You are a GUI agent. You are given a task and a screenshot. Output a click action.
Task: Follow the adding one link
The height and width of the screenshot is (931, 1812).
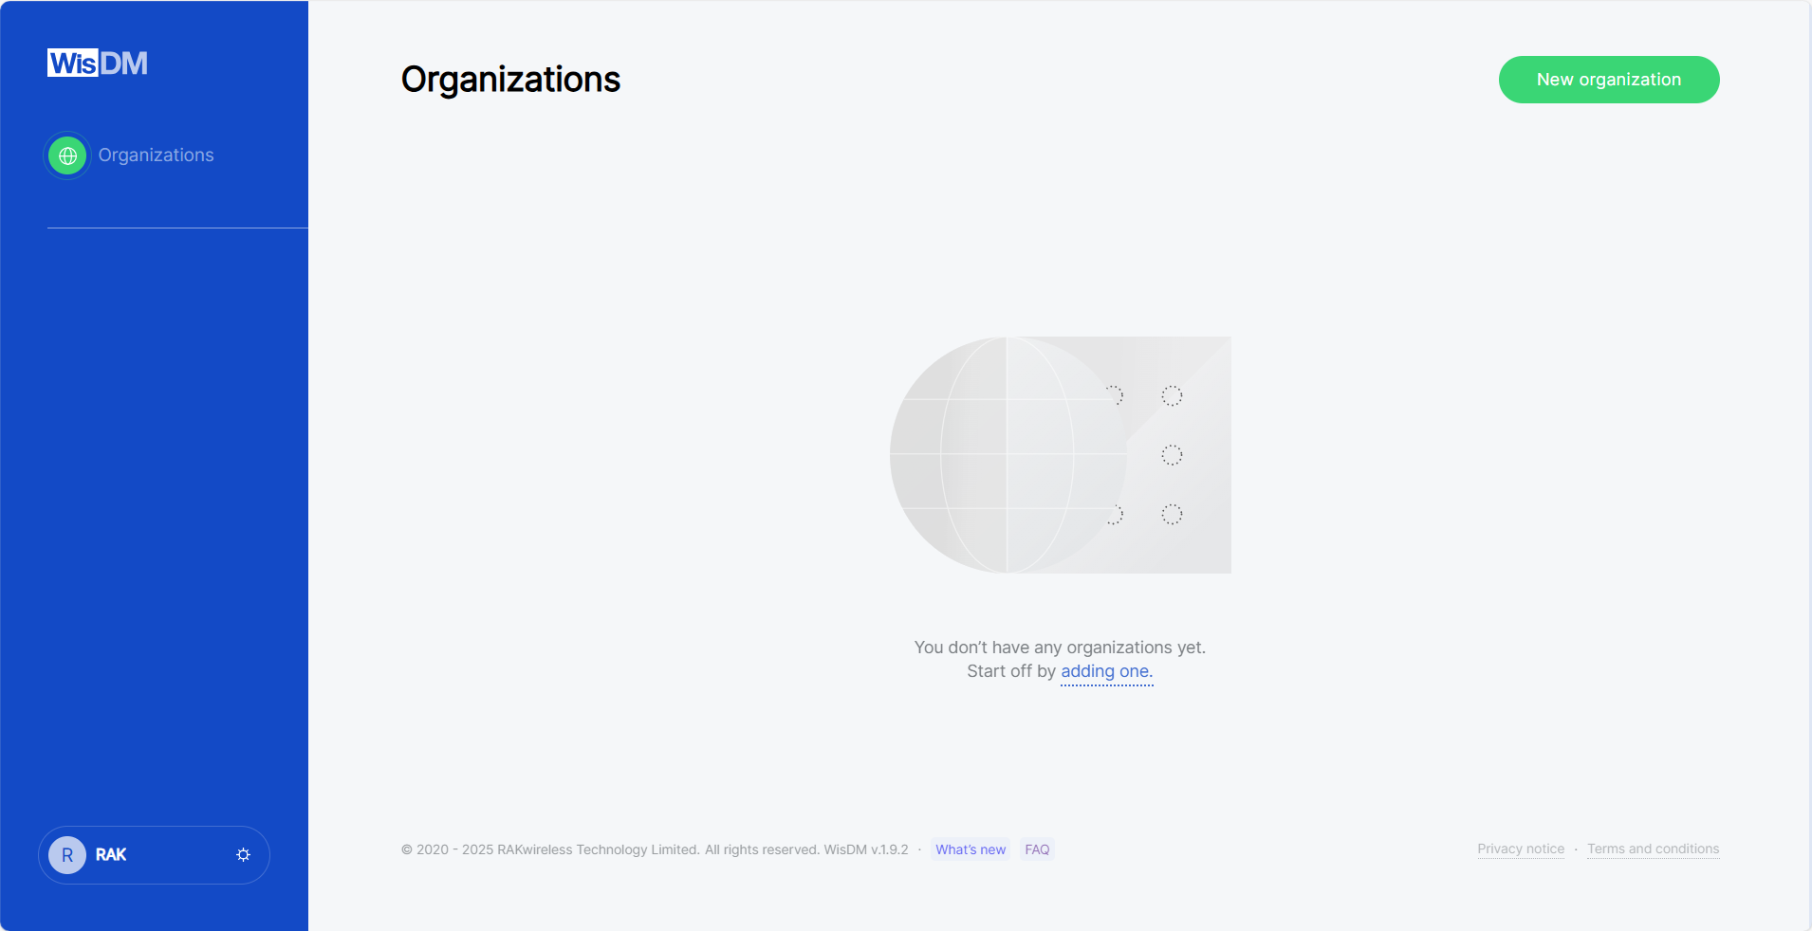1105,671
